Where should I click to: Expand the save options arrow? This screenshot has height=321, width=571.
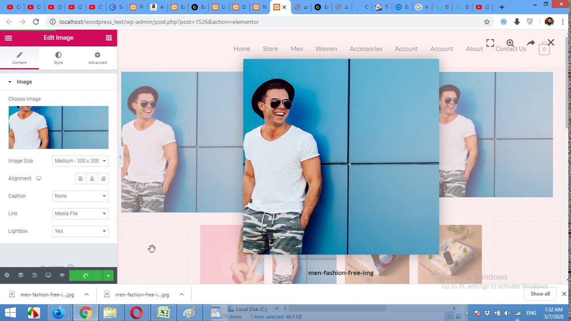point(108,276)
